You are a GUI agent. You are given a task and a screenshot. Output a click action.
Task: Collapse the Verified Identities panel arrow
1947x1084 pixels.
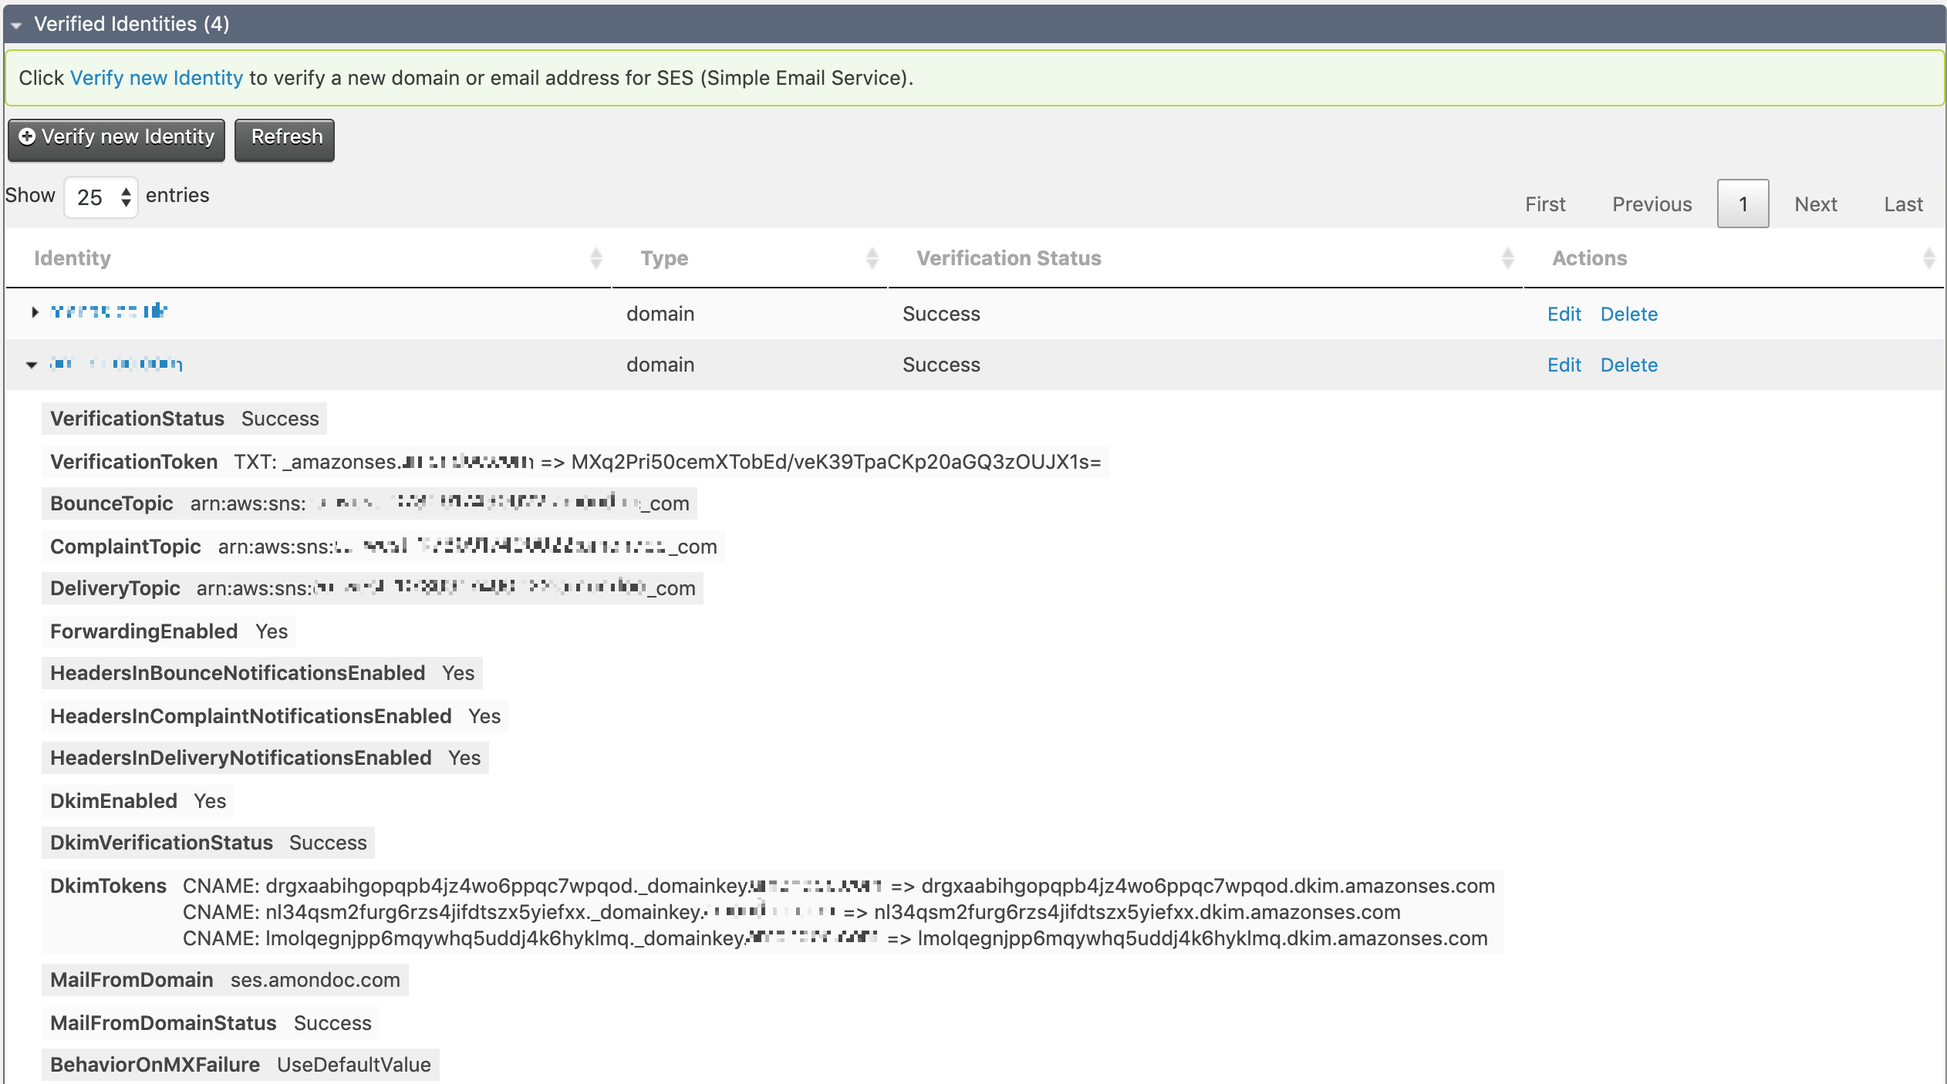(16, 25)
